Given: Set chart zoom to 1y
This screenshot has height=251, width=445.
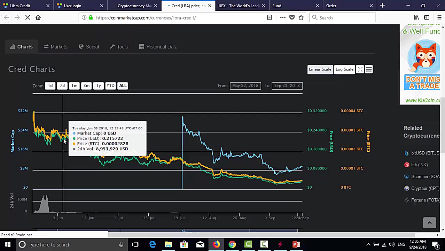Looking at the screenshot, I should point(99,86).
